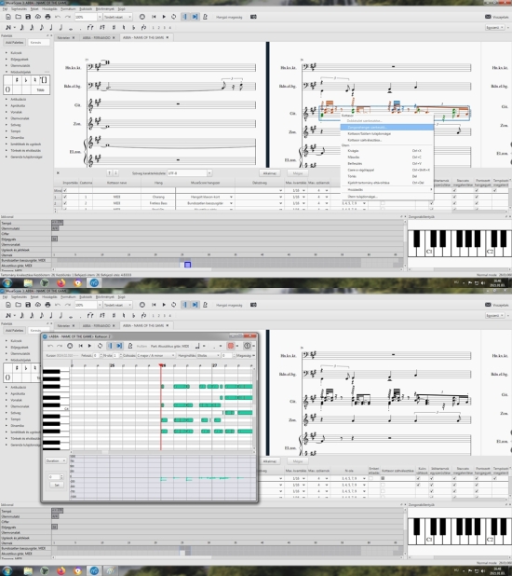Click the red playhead marker at measure 26
Viewport: 512px width, 576px height.
(x=161, y=365)
